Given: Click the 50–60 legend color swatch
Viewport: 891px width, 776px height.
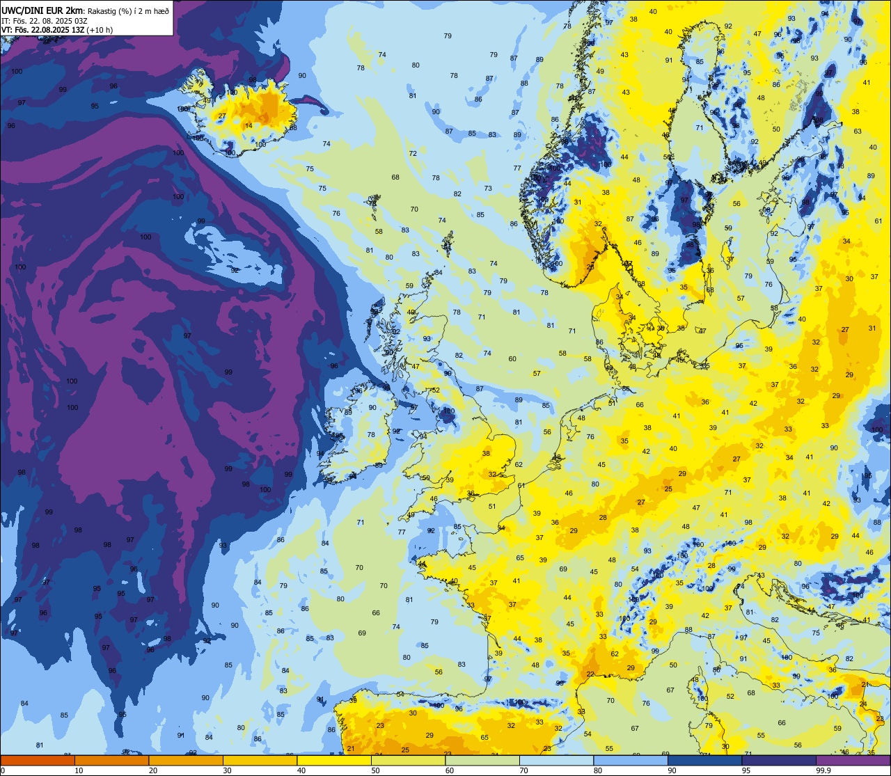Looking at the screenshot, I should click(408, 761).
